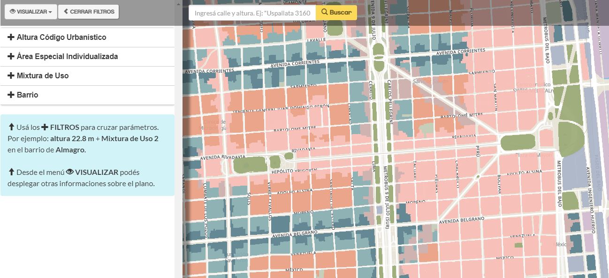Collapse the filter panel with Cerrar Filtros text
This screenshot has width=609, height=278.
92,12
